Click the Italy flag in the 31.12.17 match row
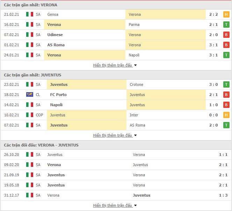The image size is (232, 211). tap(30, 195)
